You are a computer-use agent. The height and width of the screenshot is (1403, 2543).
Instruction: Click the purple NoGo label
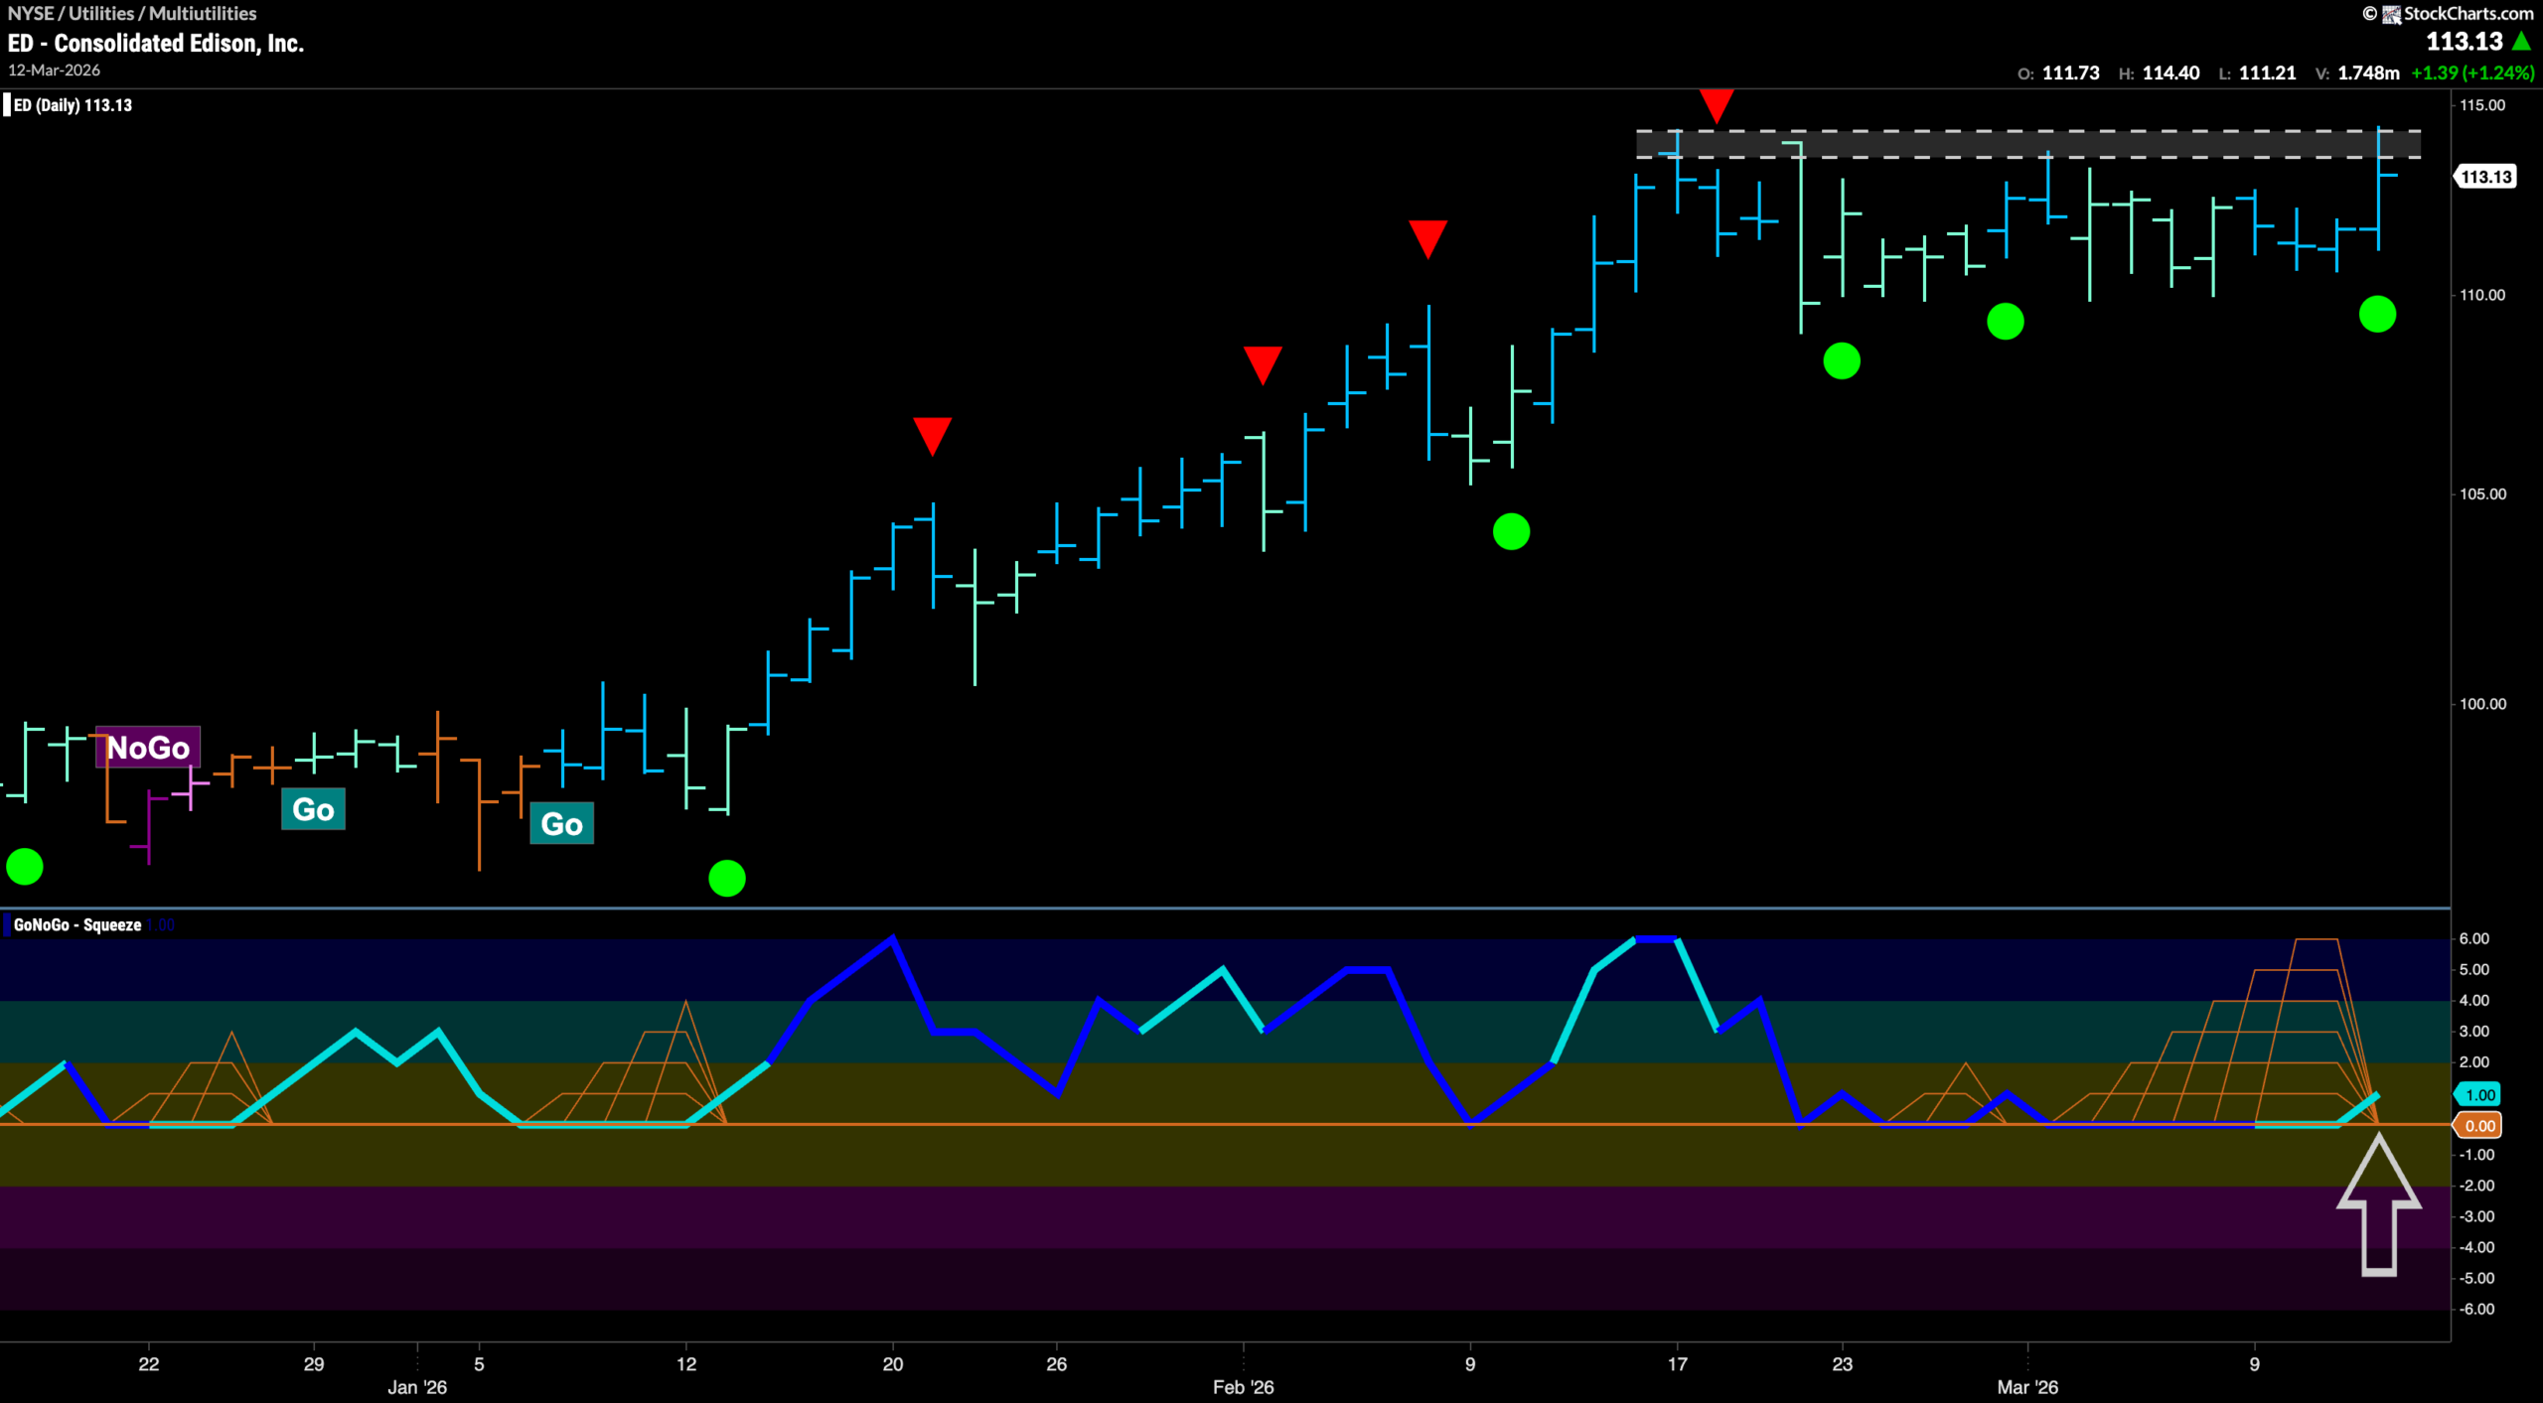point(148,748)
